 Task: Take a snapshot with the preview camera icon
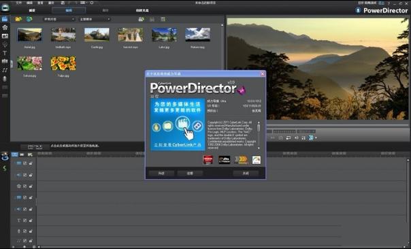(x=281, y=137)
